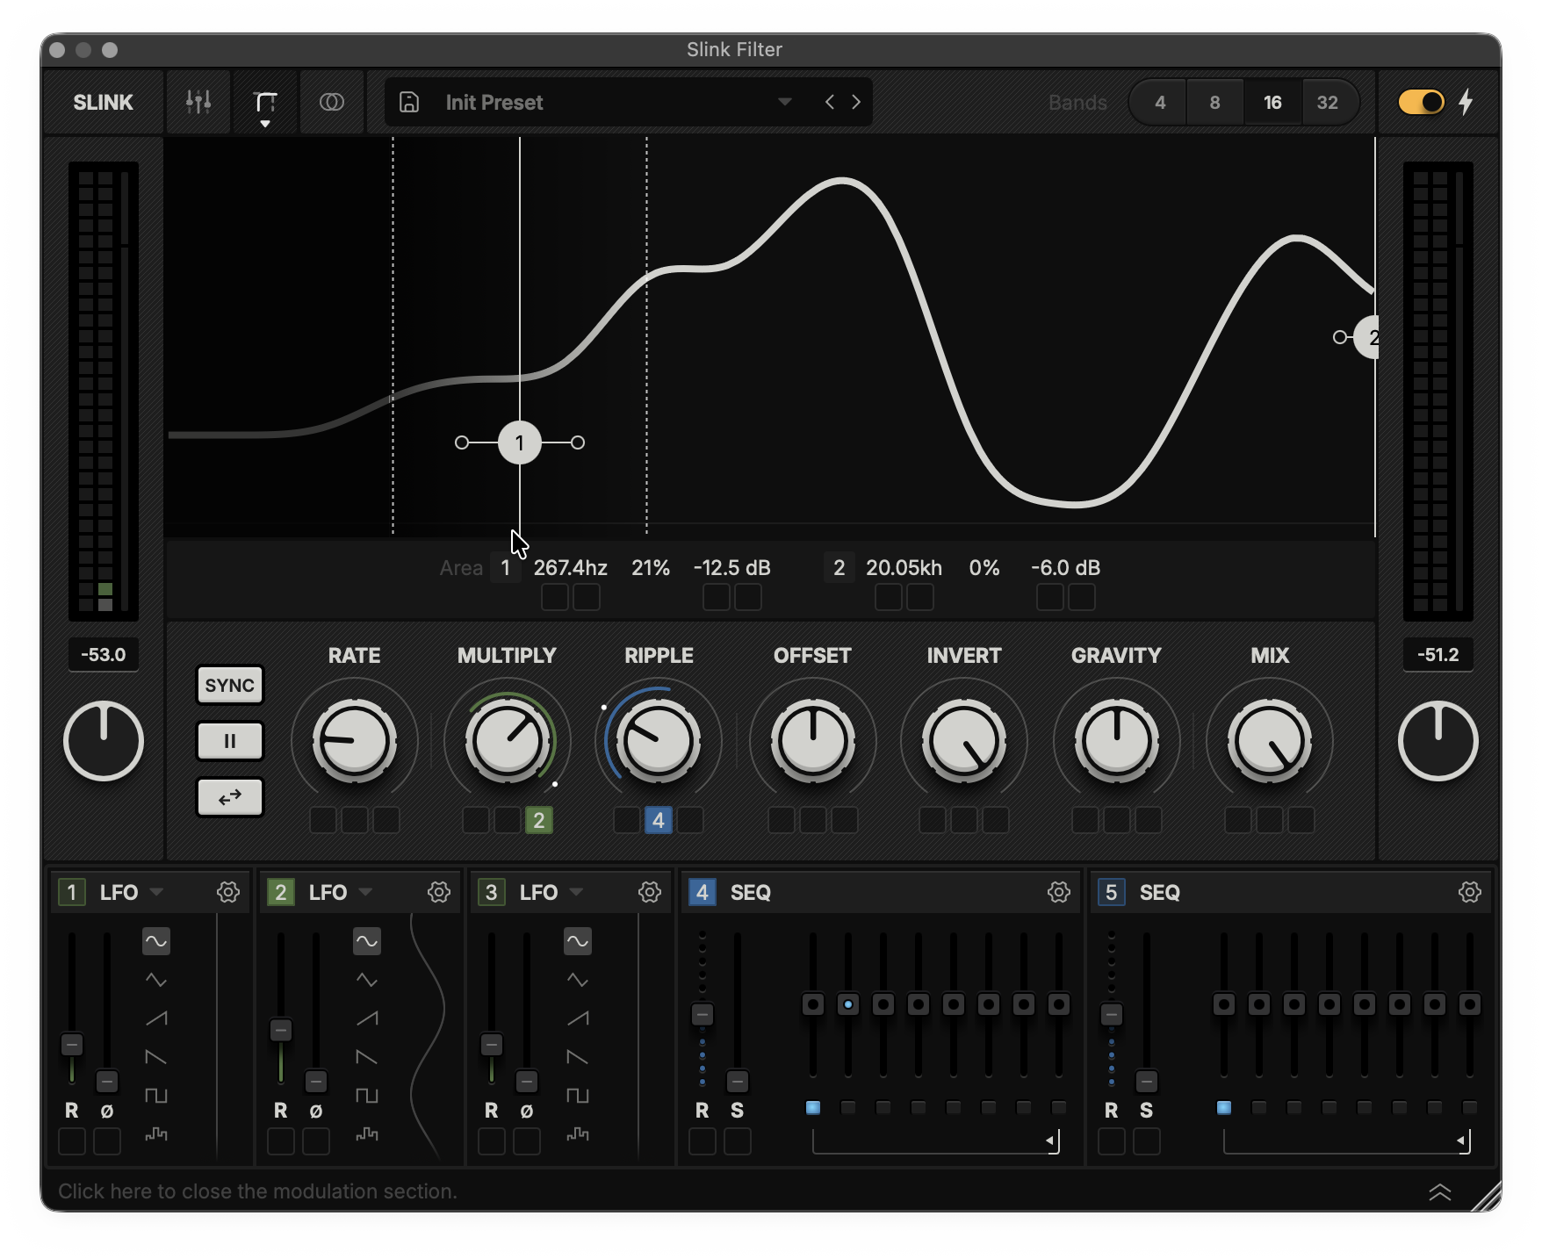
Task: Click the 20.05kh frequency value
Action: [904, 568]
